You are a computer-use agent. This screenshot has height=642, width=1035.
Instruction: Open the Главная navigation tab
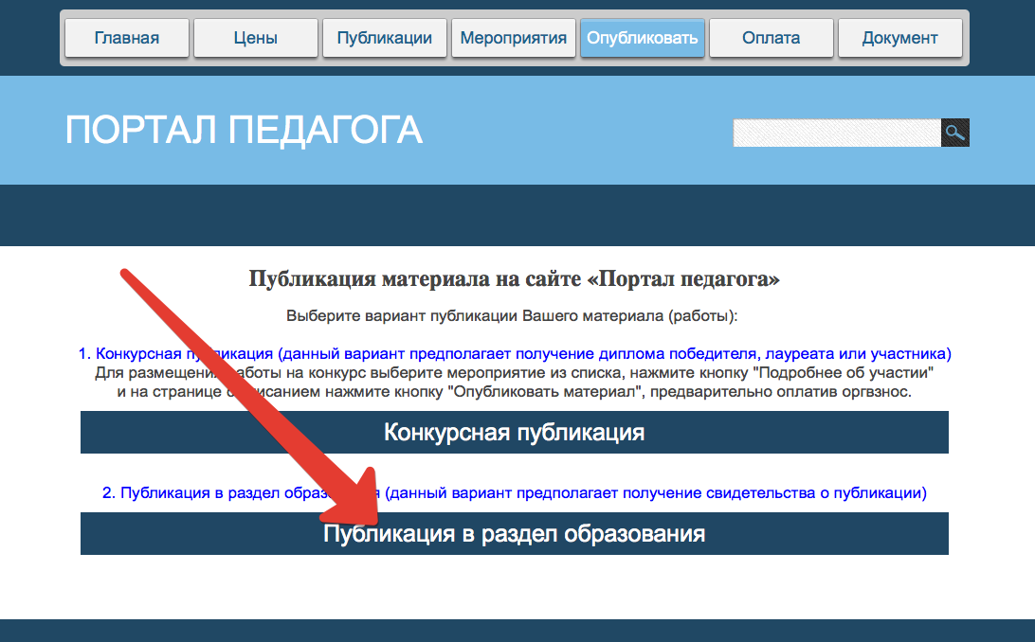click(127, 39)
